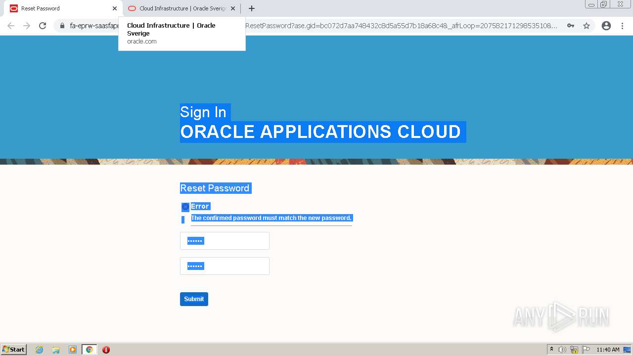
Task: Reload the current page
Action: pyautogui.click(x=43, y=26)
